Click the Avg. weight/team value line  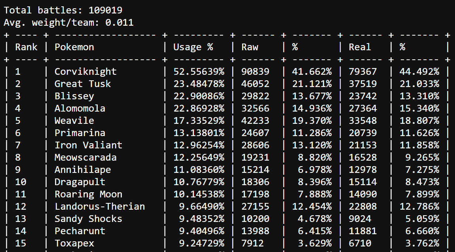[68, 23]
